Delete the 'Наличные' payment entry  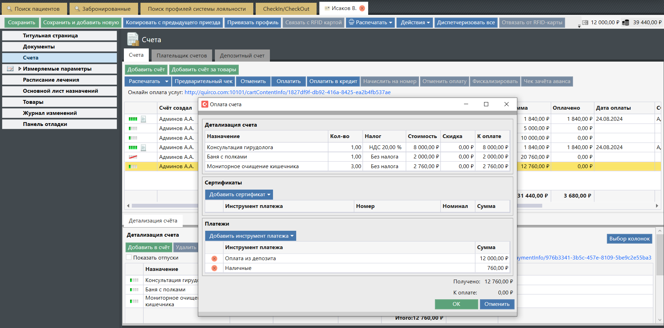pos(214,268)
